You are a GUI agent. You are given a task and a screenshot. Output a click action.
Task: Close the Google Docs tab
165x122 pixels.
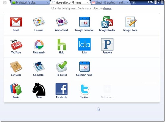click(x=88, y=3)
